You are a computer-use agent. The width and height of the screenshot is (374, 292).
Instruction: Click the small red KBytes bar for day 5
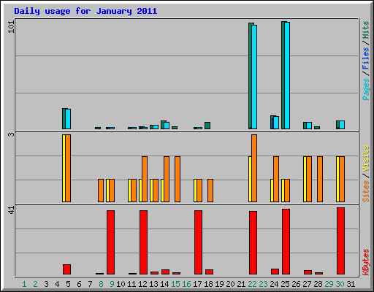[67, 269]
